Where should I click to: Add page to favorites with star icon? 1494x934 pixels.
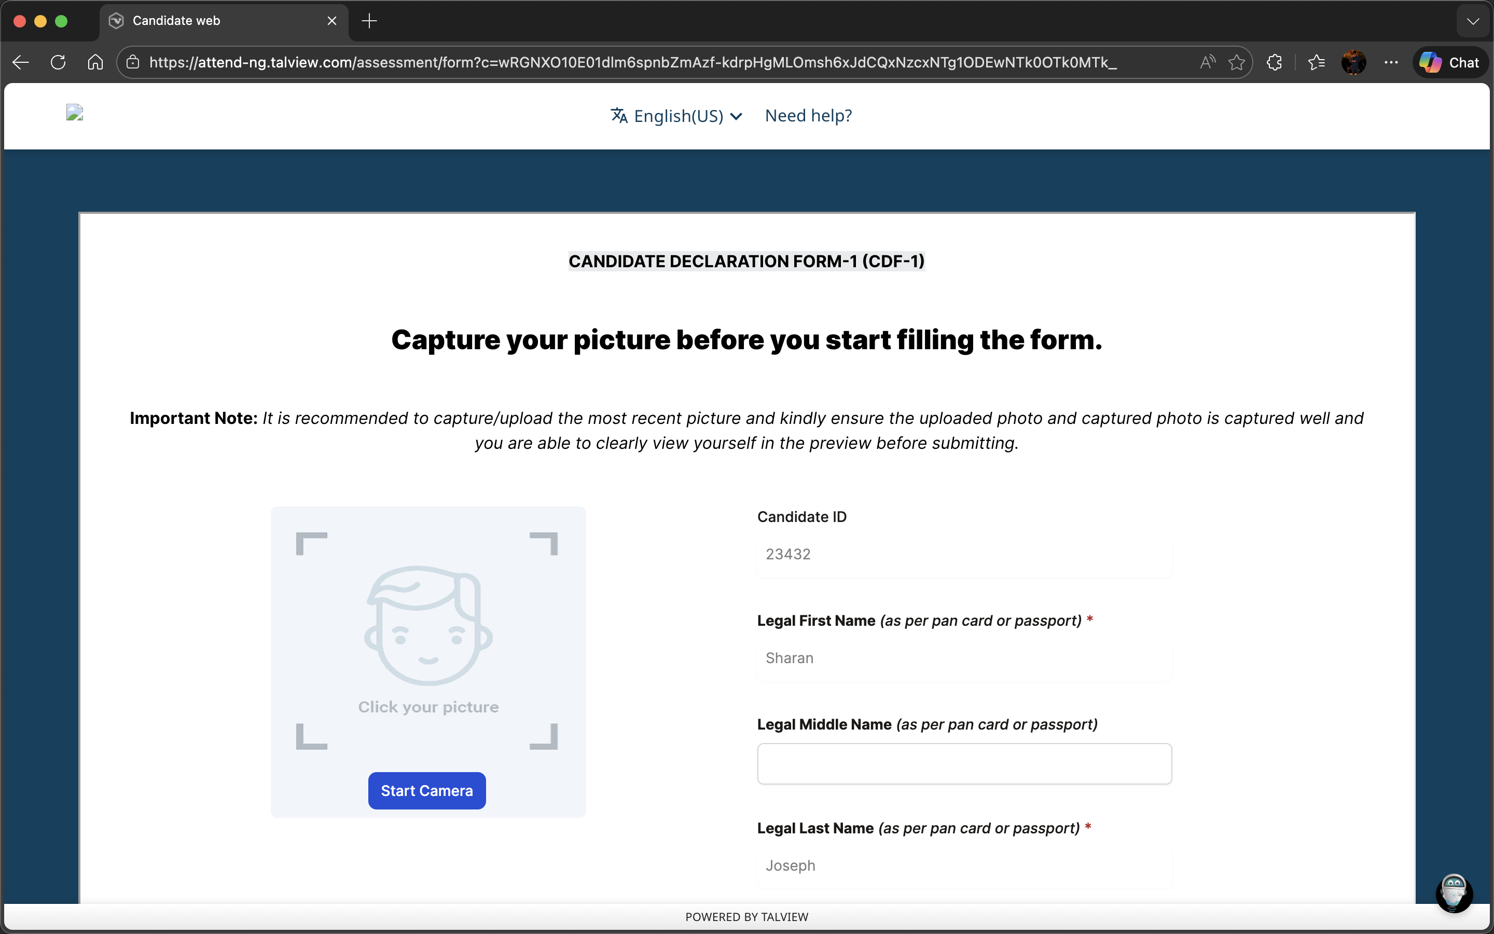pyautogui.click(x=1237, y=62)
